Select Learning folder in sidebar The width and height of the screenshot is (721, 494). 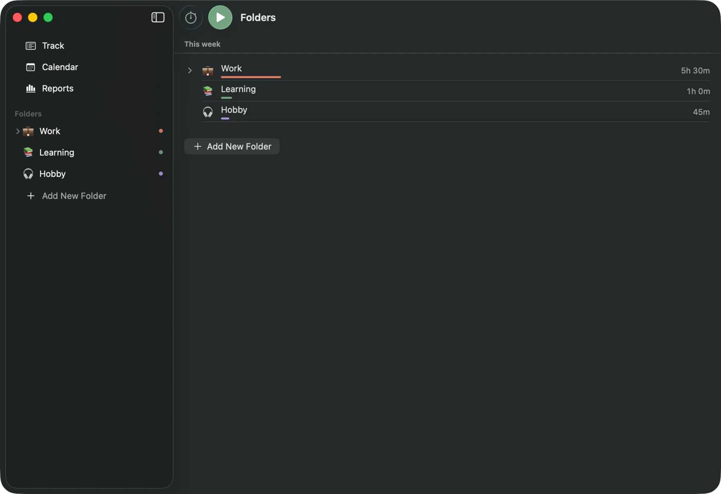click(x=56, y=152)
